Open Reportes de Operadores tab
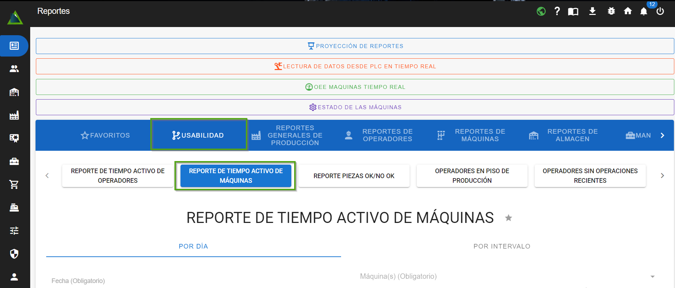 click(x=379, y=135)
